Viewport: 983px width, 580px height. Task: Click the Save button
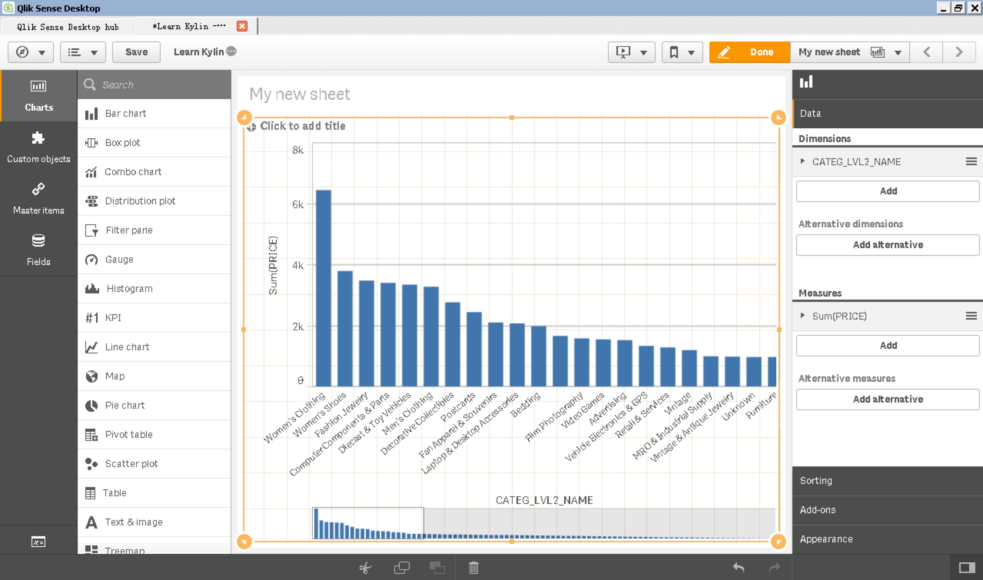pos(135,51)
